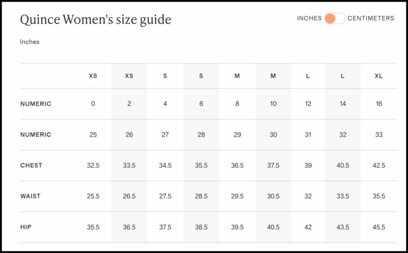Select the chest value 42.5

coord(379,166)
